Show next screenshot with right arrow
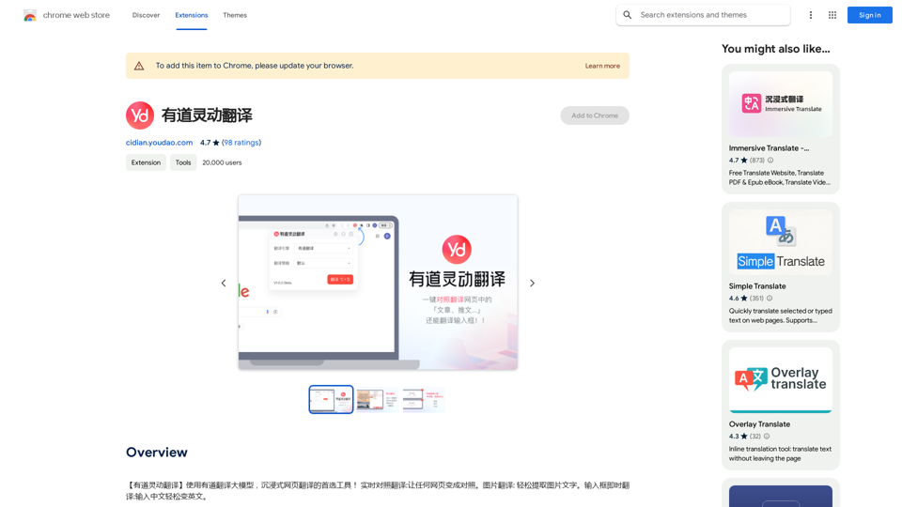 (532, 283)
